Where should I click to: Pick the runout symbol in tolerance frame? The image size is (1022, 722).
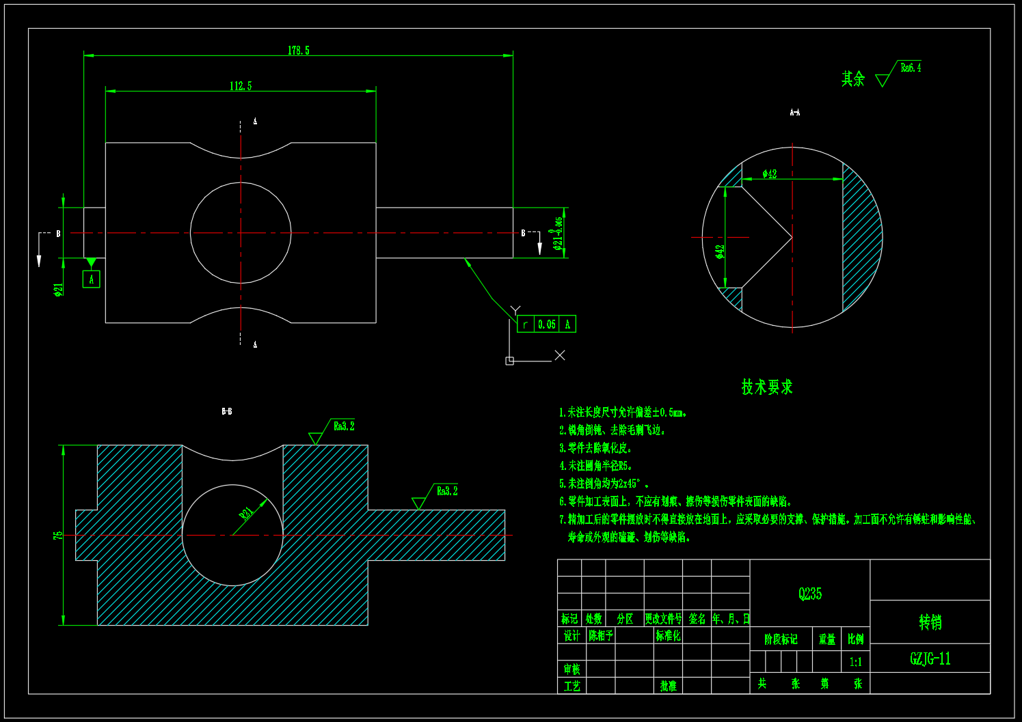[x=525, y=324]
